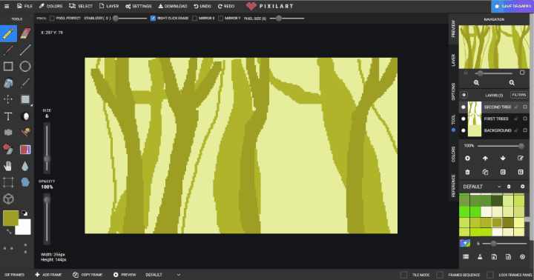Toggle Pixel Perfect checkbox
The width and height of the screenshot is (534, 280).
(52, 18)
